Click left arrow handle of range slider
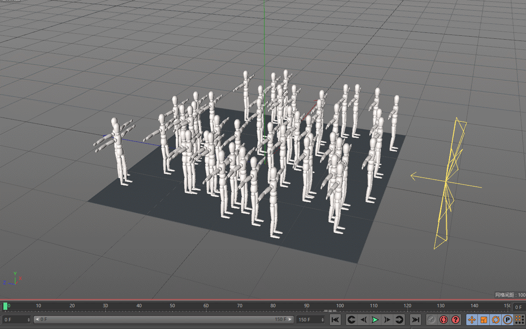Image resolution: width=526 pixels, height=329 pixels. tap(36, 319)
